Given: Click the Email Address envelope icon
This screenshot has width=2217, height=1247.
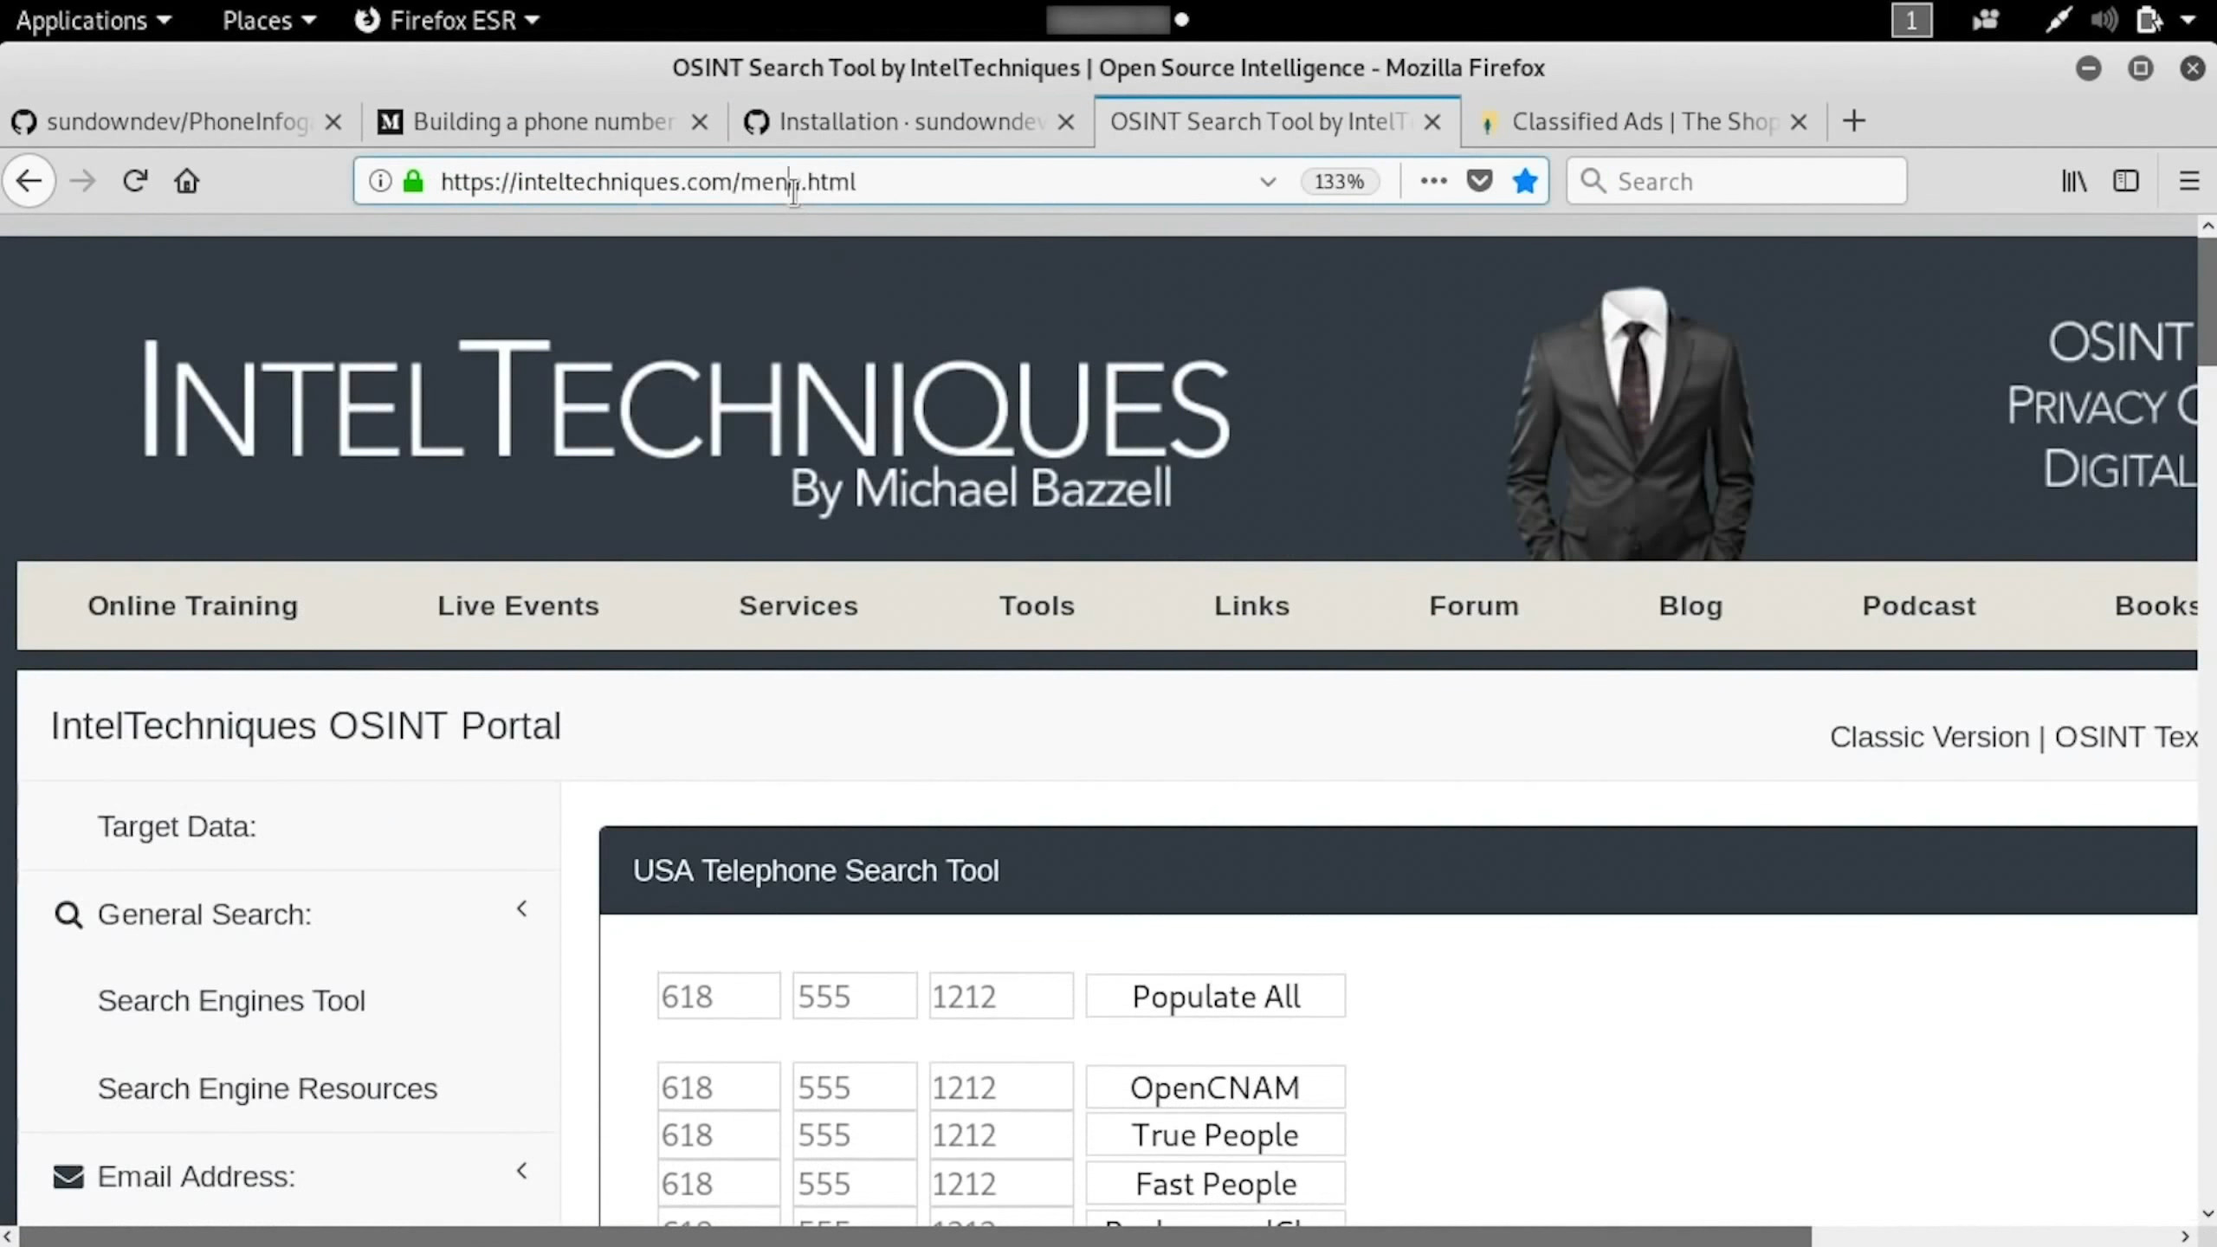Looking at the screenshot, I should pos(68,1177).
